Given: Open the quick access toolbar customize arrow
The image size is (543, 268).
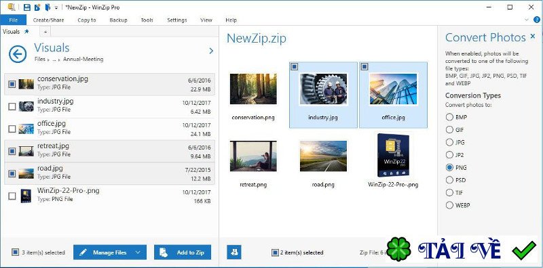Looking at the screenshot, I should pos(56,7).
